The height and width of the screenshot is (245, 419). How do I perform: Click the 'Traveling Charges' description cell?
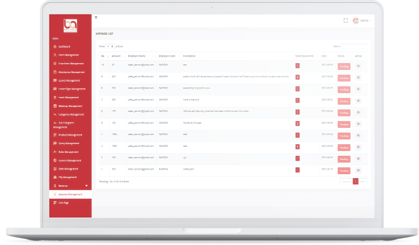(x=192, y=123)
